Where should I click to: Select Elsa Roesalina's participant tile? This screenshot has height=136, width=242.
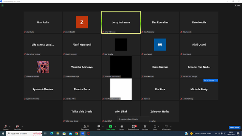(x=160, y=22)
